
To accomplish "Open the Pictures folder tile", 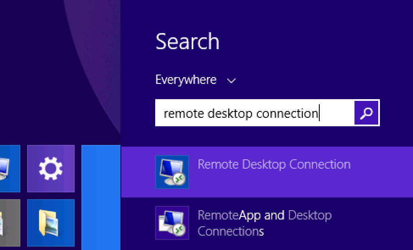I will [51, 222].
